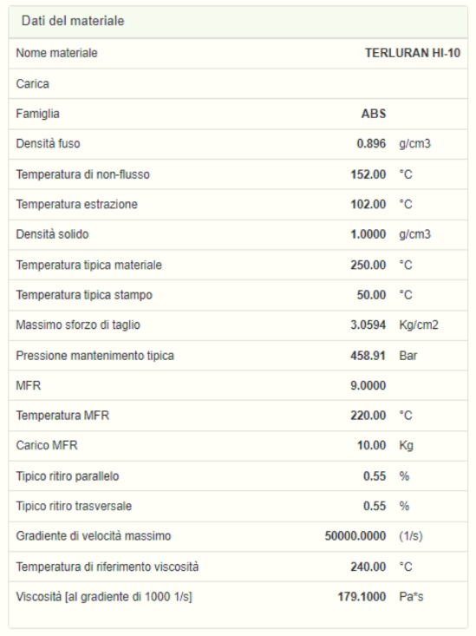Click the Viscosità value 179.1000
The image size is (476, 636).
click(362, 597)
